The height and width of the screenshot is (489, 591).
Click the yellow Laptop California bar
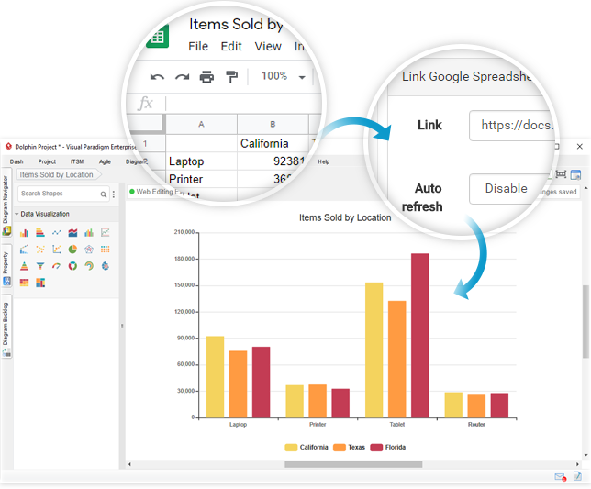pos(216,377)
